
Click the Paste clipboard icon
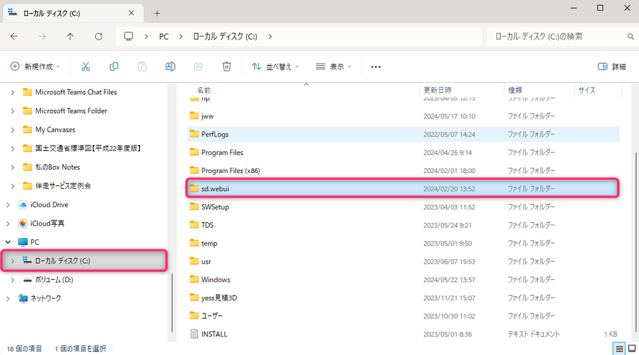tap(142, 66)
